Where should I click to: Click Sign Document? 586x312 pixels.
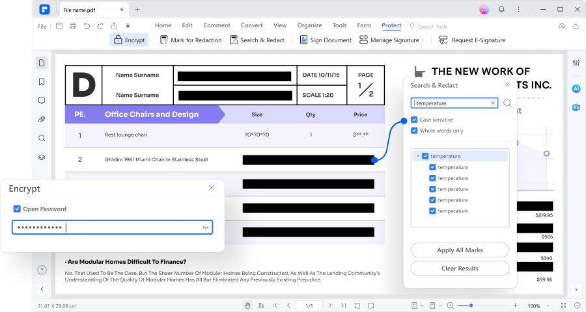[x=326, y=40]
